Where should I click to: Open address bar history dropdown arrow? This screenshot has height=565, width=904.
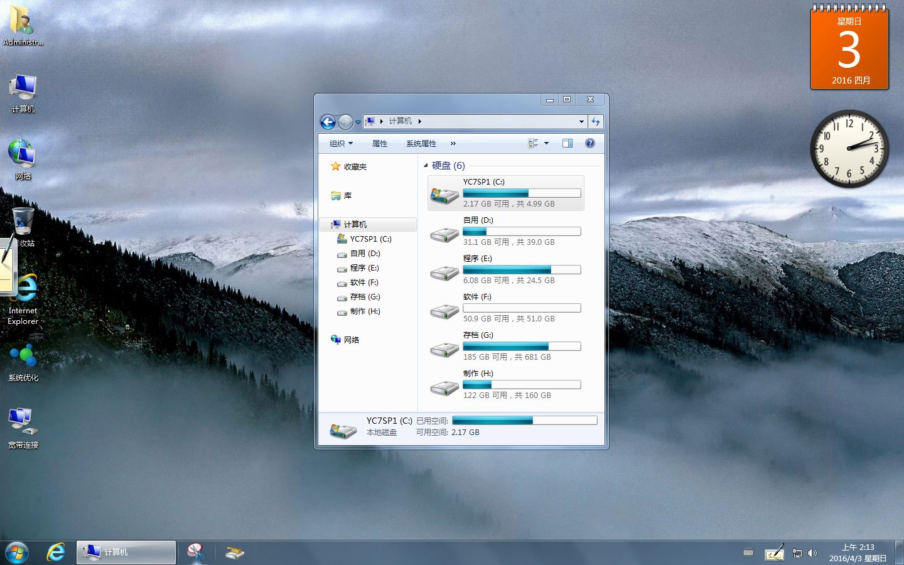(x=581, y=121)
